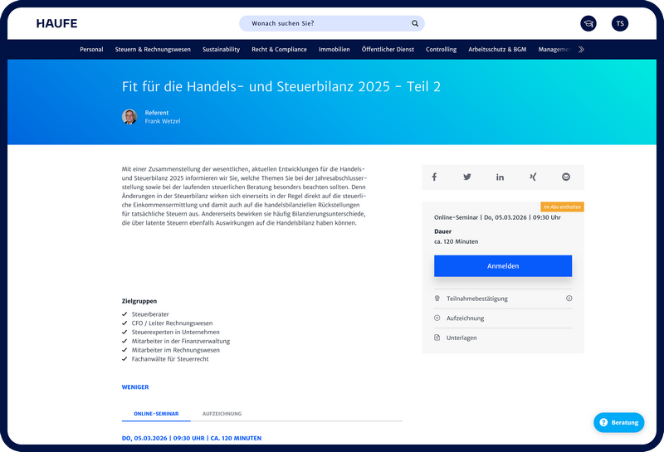Click the Steuerberater target group item

coord(150,314)
